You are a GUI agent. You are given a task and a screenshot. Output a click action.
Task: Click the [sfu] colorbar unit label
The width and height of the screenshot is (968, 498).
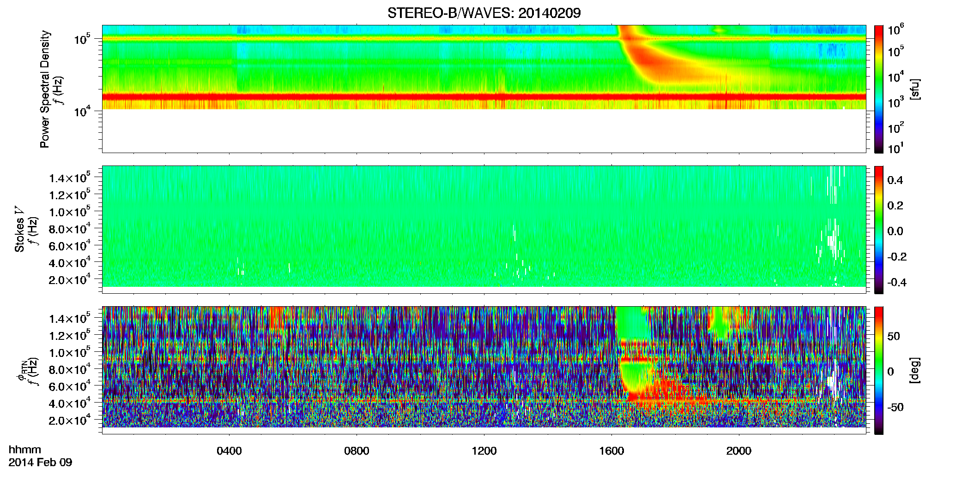(x=915, y=89)
